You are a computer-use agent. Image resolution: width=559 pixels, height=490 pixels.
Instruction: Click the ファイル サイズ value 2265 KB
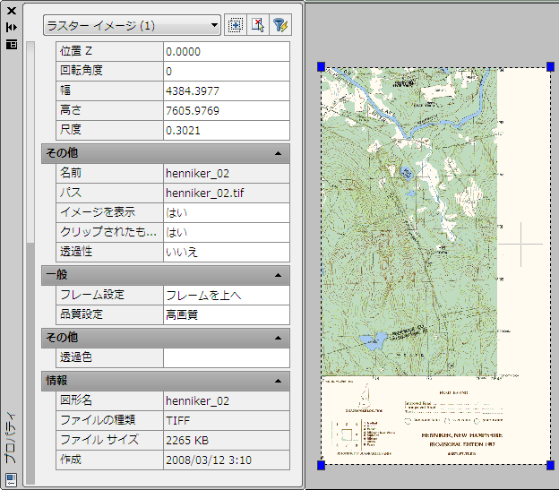tap(227, 440)
